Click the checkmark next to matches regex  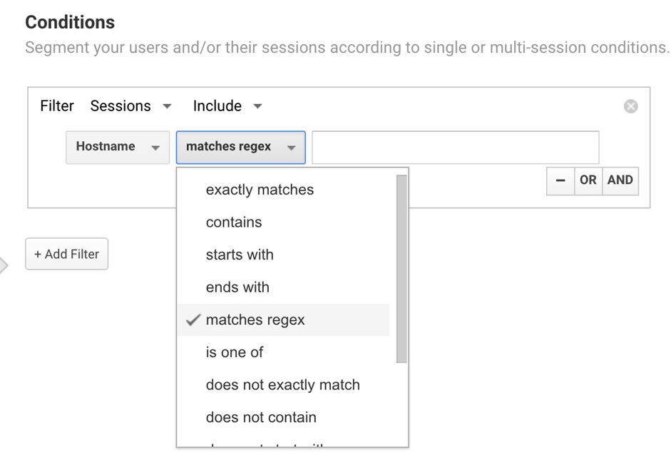[192, 319]
